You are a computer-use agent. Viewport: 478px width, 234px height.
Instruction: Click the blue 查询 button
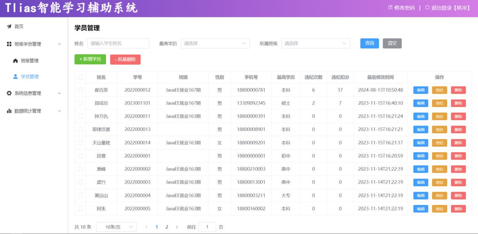point(369,43)
